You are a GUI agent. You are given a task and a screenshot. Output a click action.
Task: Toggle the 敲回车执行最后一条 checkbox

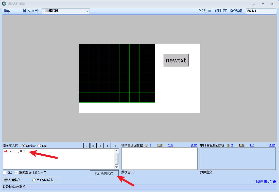[x=16, y=173]
